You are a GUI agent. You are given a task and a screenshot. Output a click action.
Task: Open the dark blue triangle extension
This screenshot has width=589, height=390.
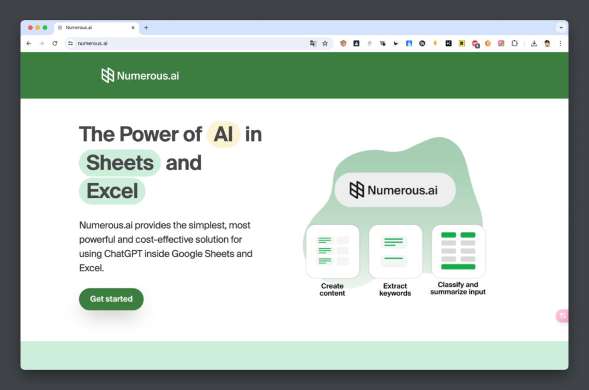[356, 43]
